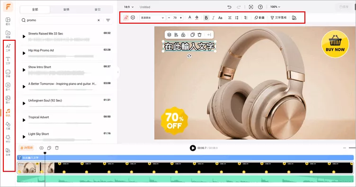Click the Timeline (時間線) button
Screen dimensions: 356x187
[x=27, y=148]
